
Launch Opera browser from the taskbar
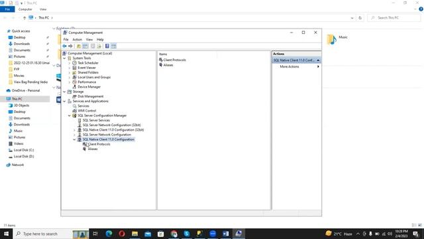click(122, 234)
